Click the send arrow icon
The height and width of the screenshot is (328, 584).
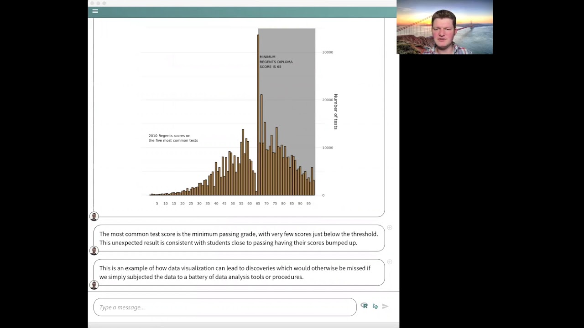click(385, 307)
